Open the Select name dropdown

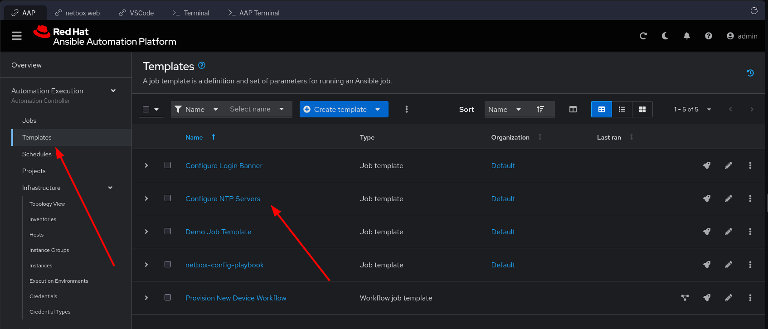[258, 109]
